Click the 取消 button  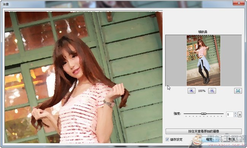231,139
